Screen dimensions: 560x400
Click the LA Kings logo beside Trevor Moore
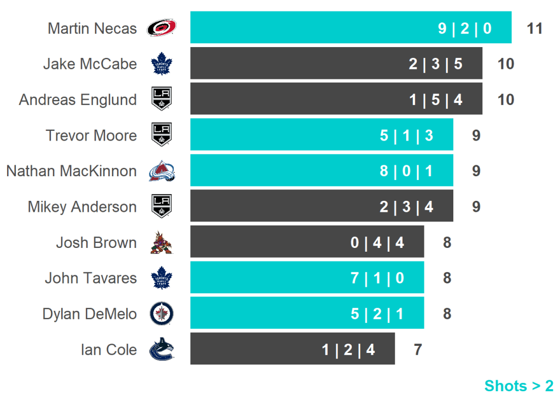161,135
